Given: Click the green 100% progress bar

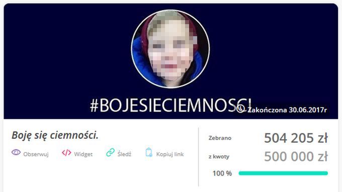Looking at the screenshot, I should tap(283, 173).
